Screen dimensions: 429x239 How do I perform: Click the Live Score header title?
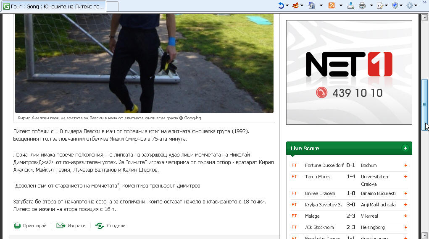305,148
